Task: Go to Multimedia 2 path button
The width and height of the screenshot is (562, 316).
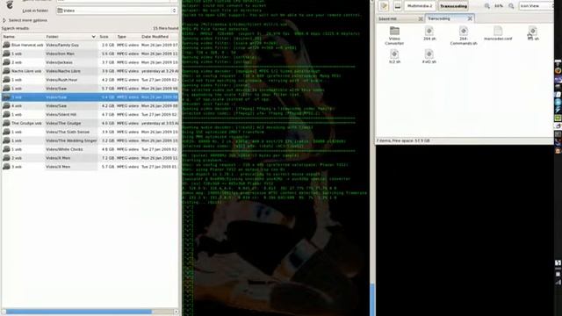Action: click(420, 6)
